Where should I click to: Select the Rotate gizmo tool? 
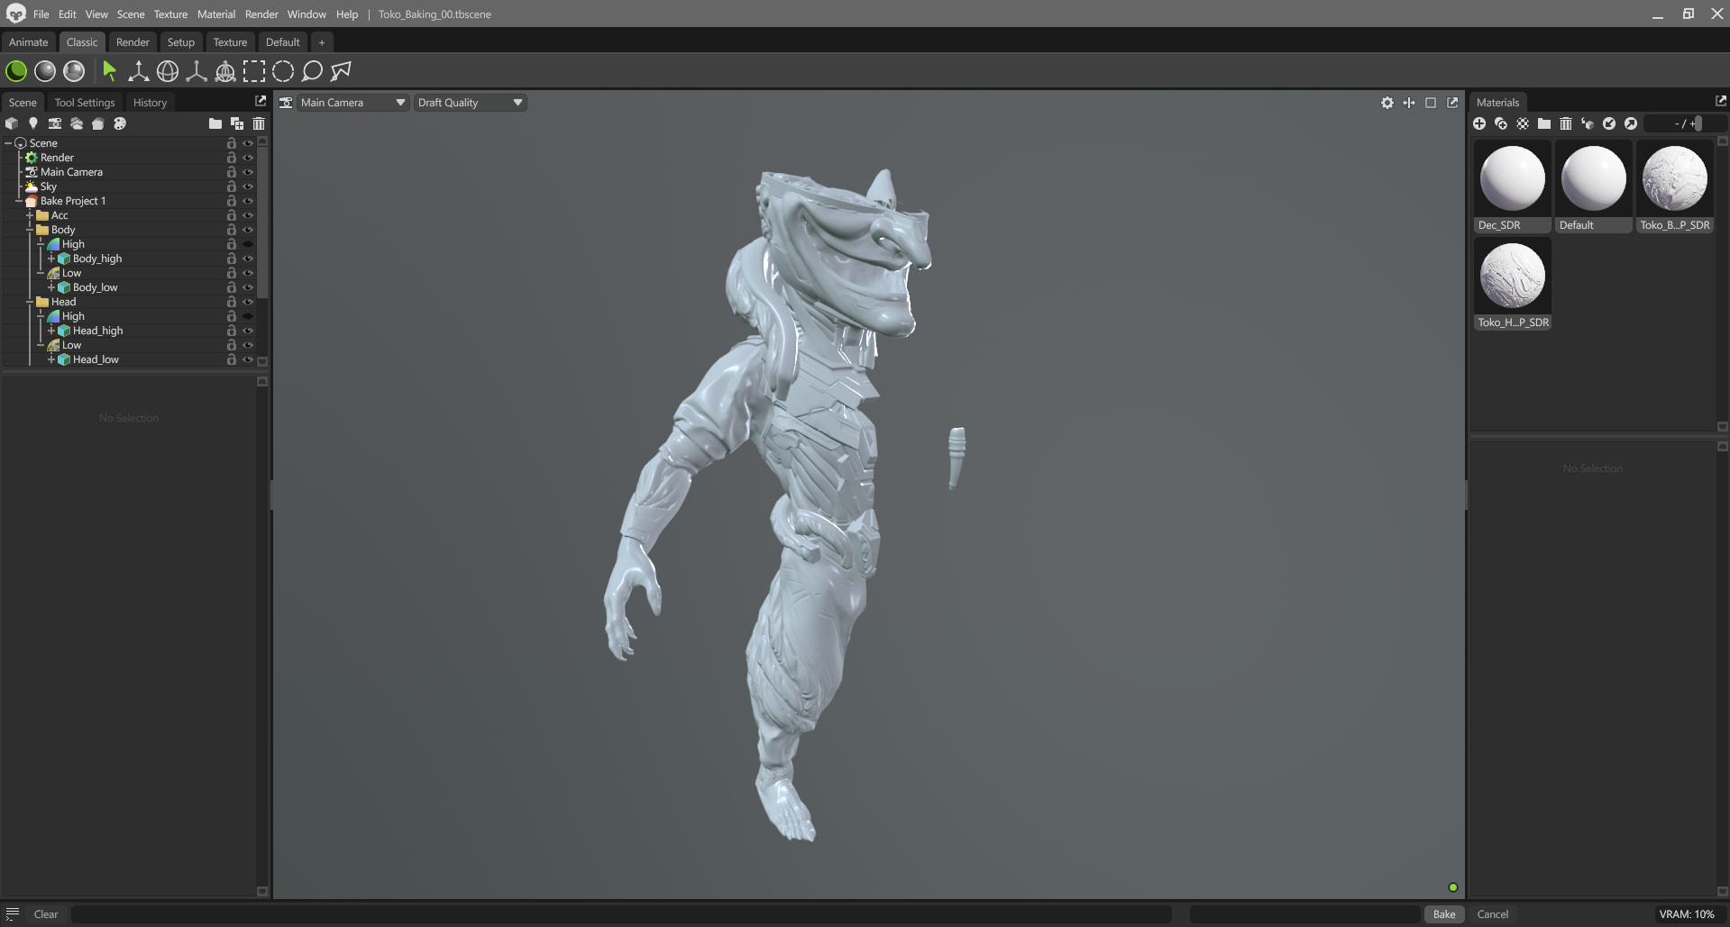coord(168,71)
